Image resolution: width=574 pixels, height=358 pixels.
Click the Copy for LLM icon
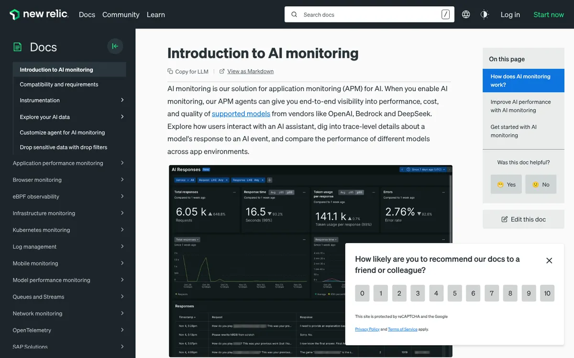tap(170, 71)
